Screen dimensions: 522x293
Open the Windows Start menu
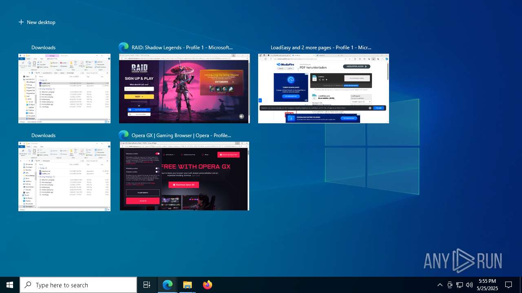tap(10, 285)
